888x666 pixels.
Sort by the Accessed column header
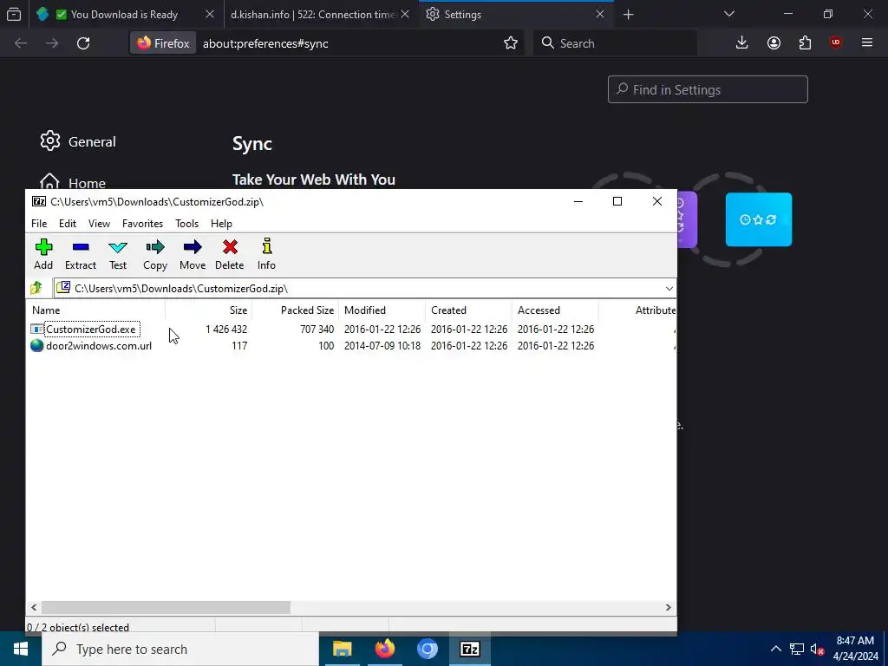[x=555, y=310]
